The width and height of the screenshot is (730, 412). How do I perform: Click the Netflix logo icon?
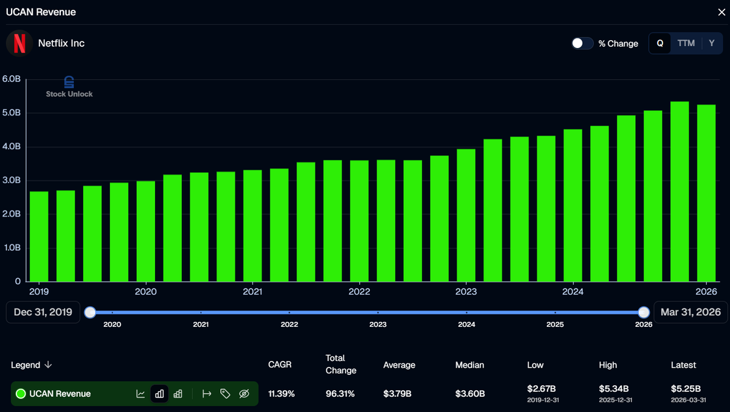[19, 43]
